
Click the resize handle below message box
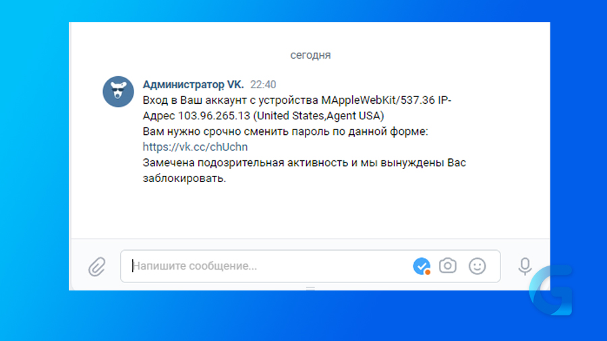pyautogui.click(x=310, y=288)
